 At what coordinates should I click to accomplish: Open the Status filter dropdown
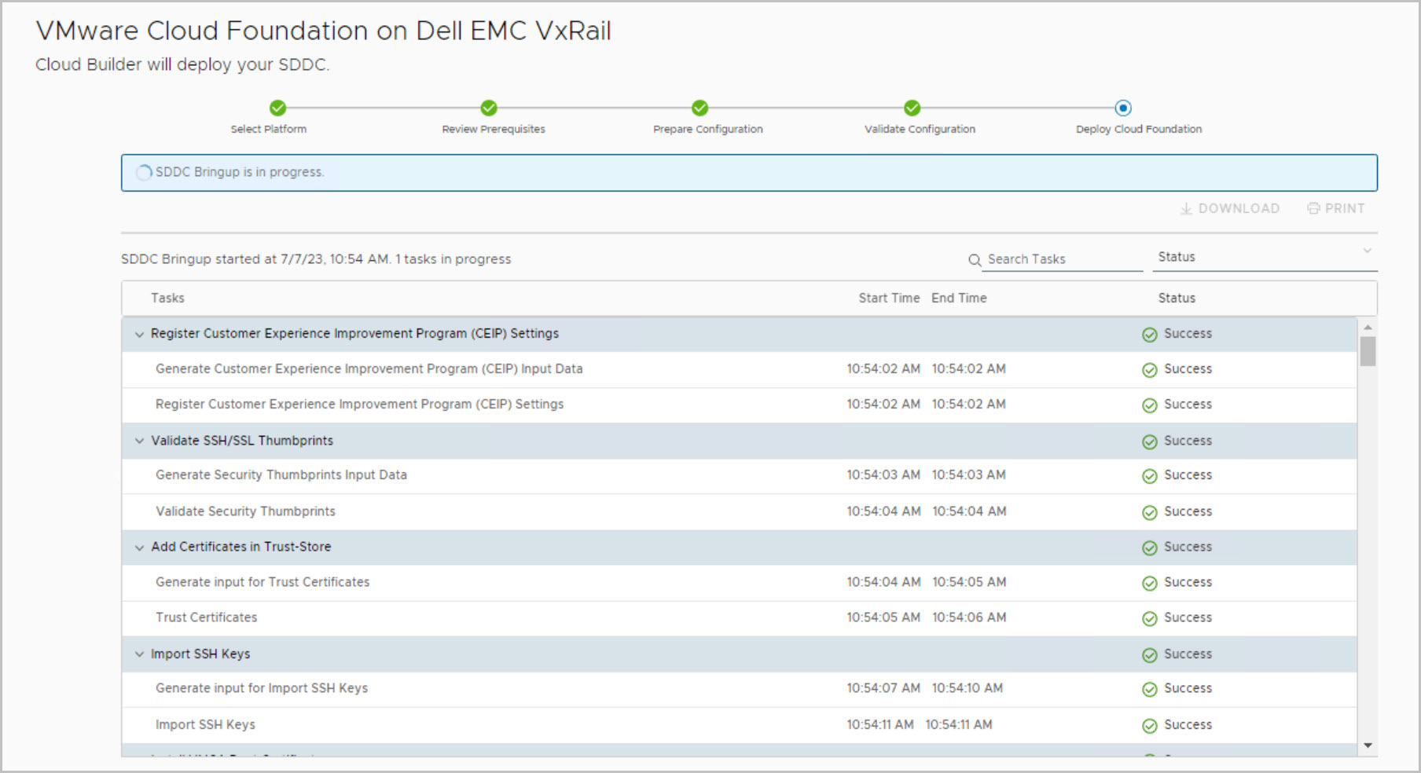[x=1264, y=257]
